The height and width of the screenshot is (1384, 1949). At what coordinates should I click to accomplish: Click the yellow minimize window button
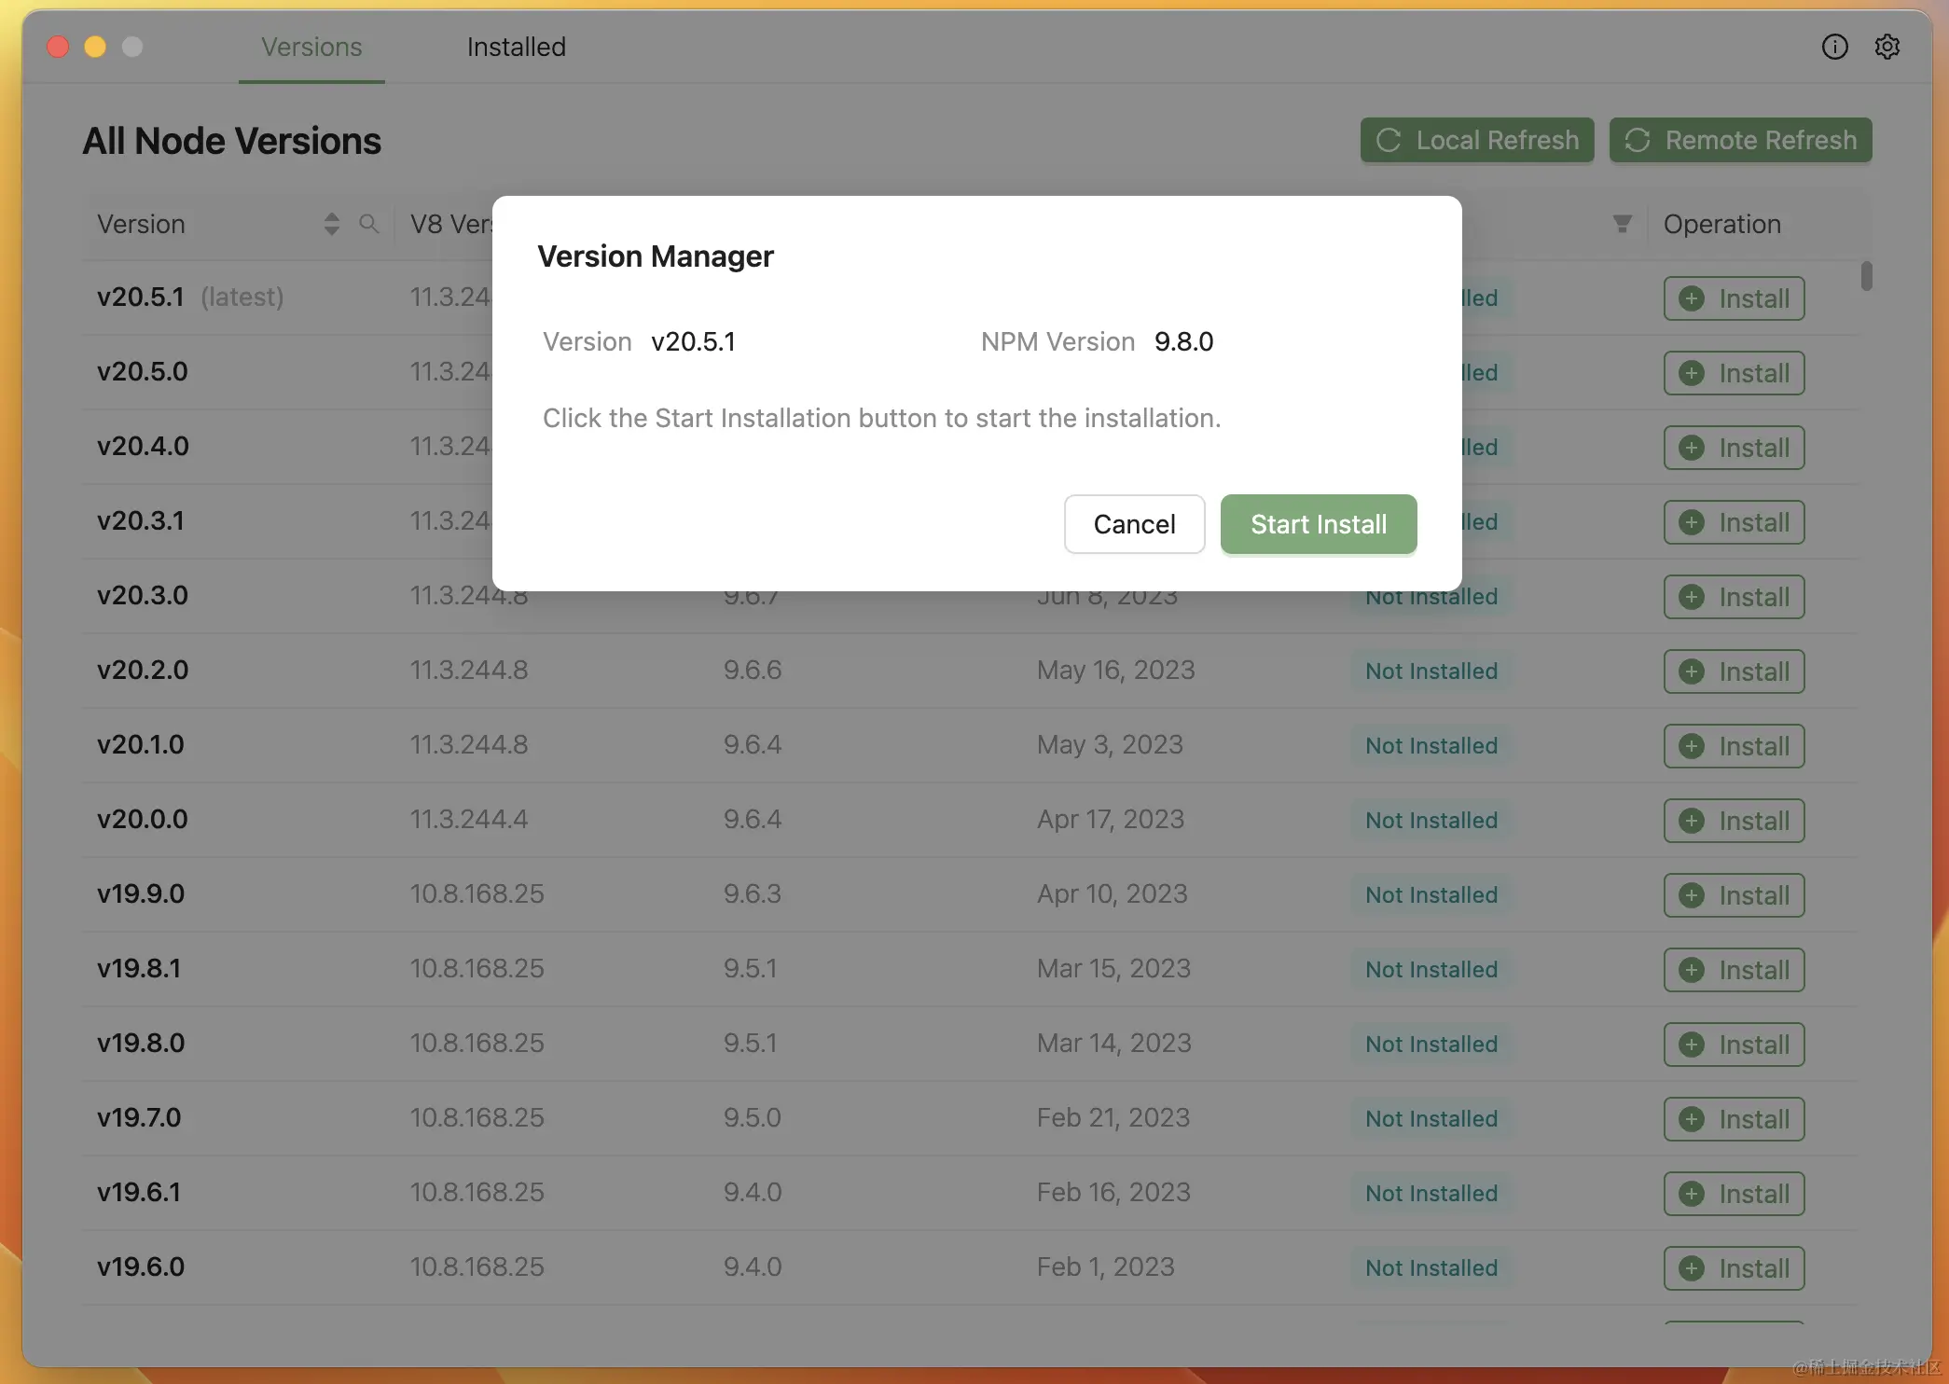coord(95,47)
